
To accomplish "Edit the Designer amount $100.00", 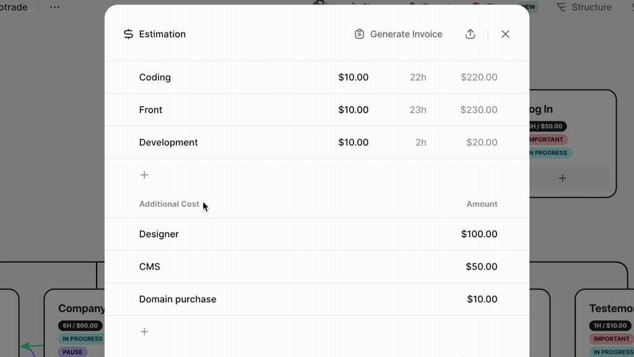I will pos(479,234).
